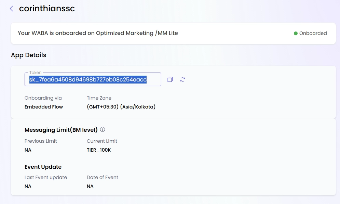Expand the Event Update section

[43, 167]
